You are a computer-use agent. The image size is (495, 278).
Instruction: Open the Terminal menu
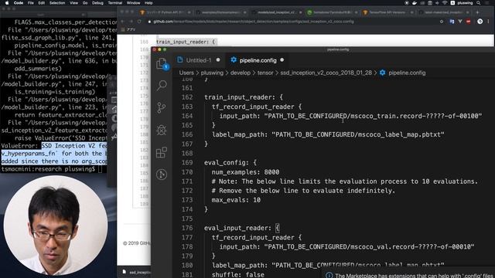point(115,3)
